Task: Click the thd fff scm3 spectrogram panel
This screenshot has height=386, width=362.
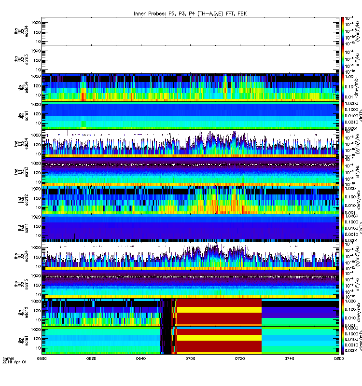Action: pyautogui.click(x=190, y=172)
